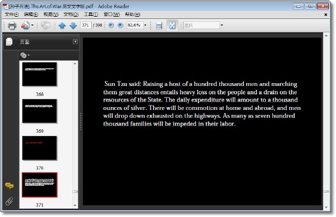Go to next page with down arrow
Screen dimensions: 336x217
coord(73,26)
